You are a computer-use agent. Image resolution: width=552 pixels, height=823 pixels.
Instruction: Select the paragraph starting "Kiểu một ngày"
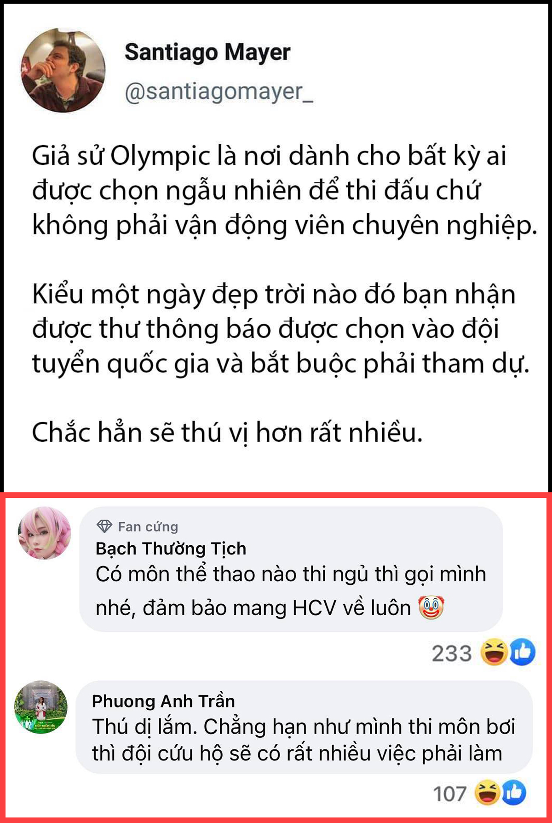[281, 329]
